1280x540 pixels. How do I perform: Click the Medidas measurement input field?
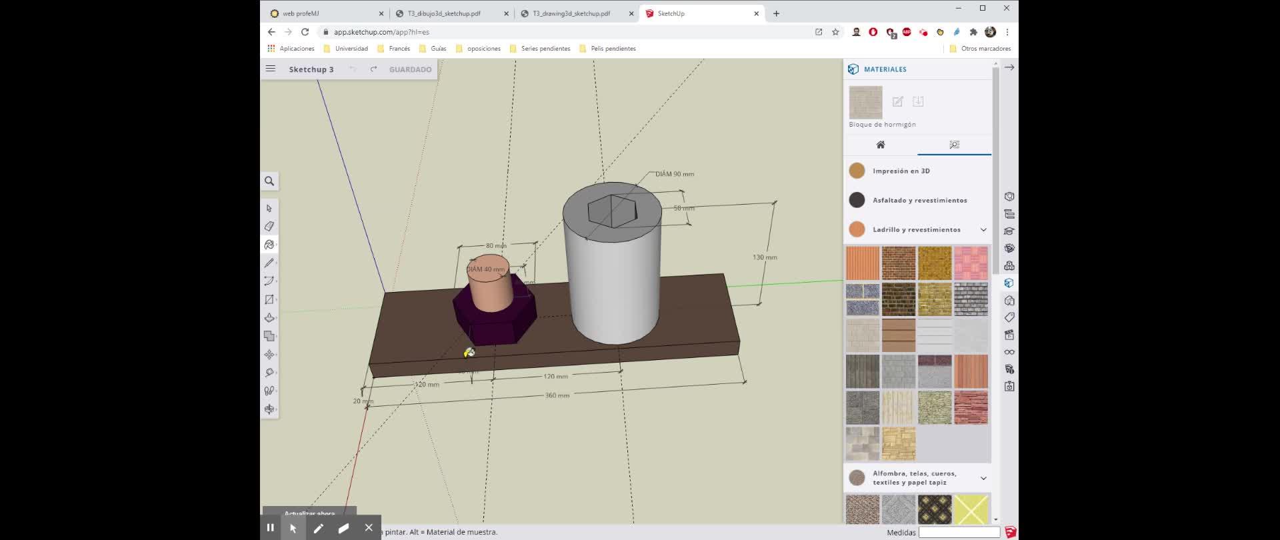(959, 532)
